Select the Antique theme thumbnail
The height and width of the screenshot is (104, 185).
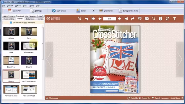point(11,32)
